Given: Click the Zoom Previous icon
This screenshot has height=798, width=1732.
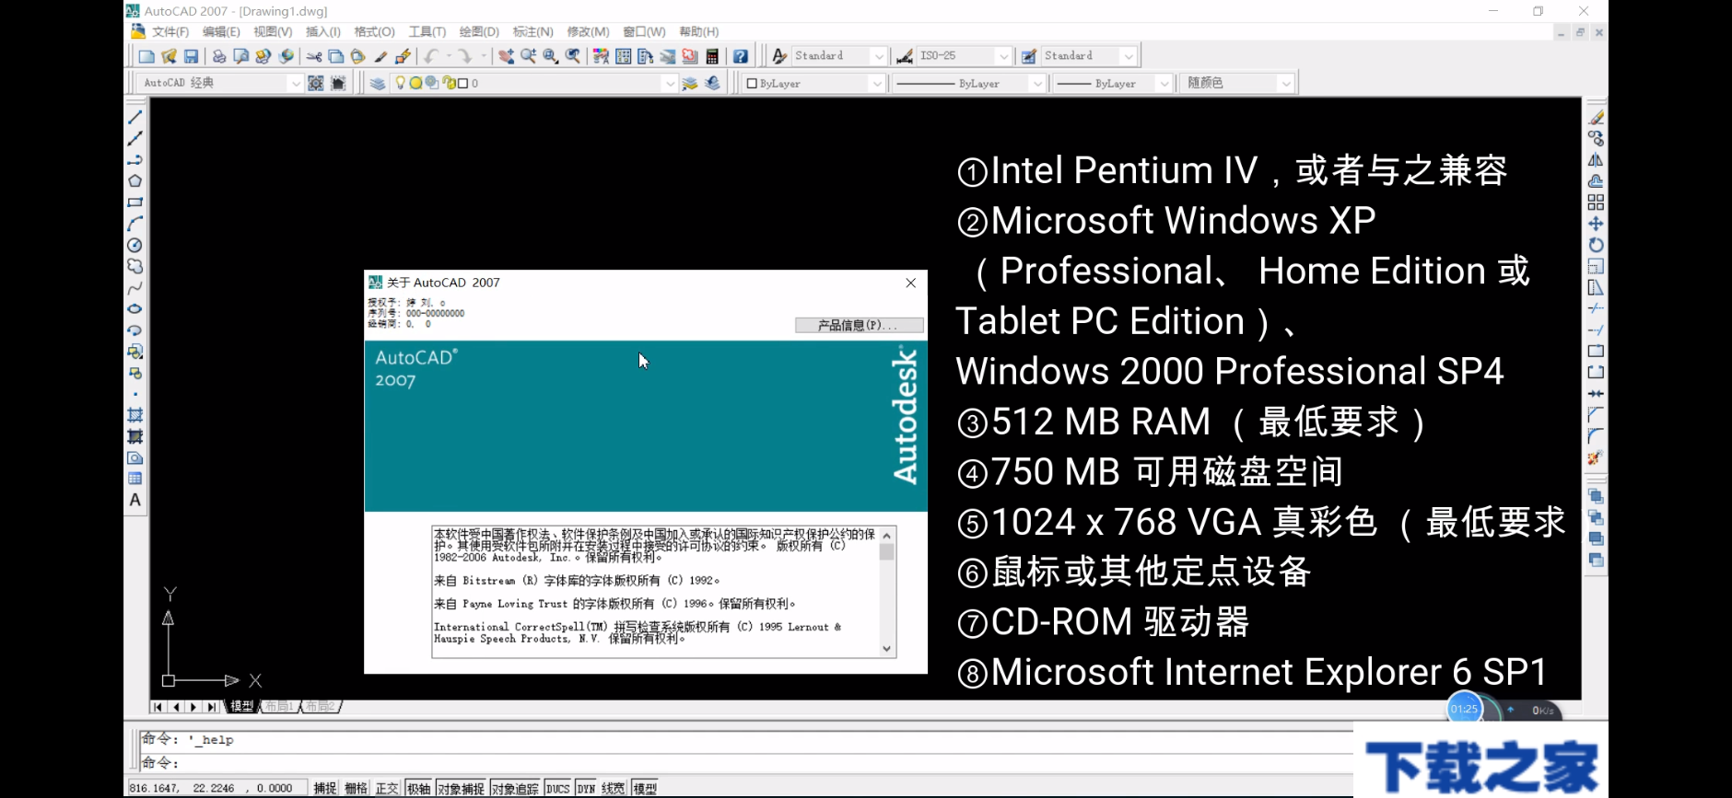Looking at the screenshot, I should (x=573, y=56).
